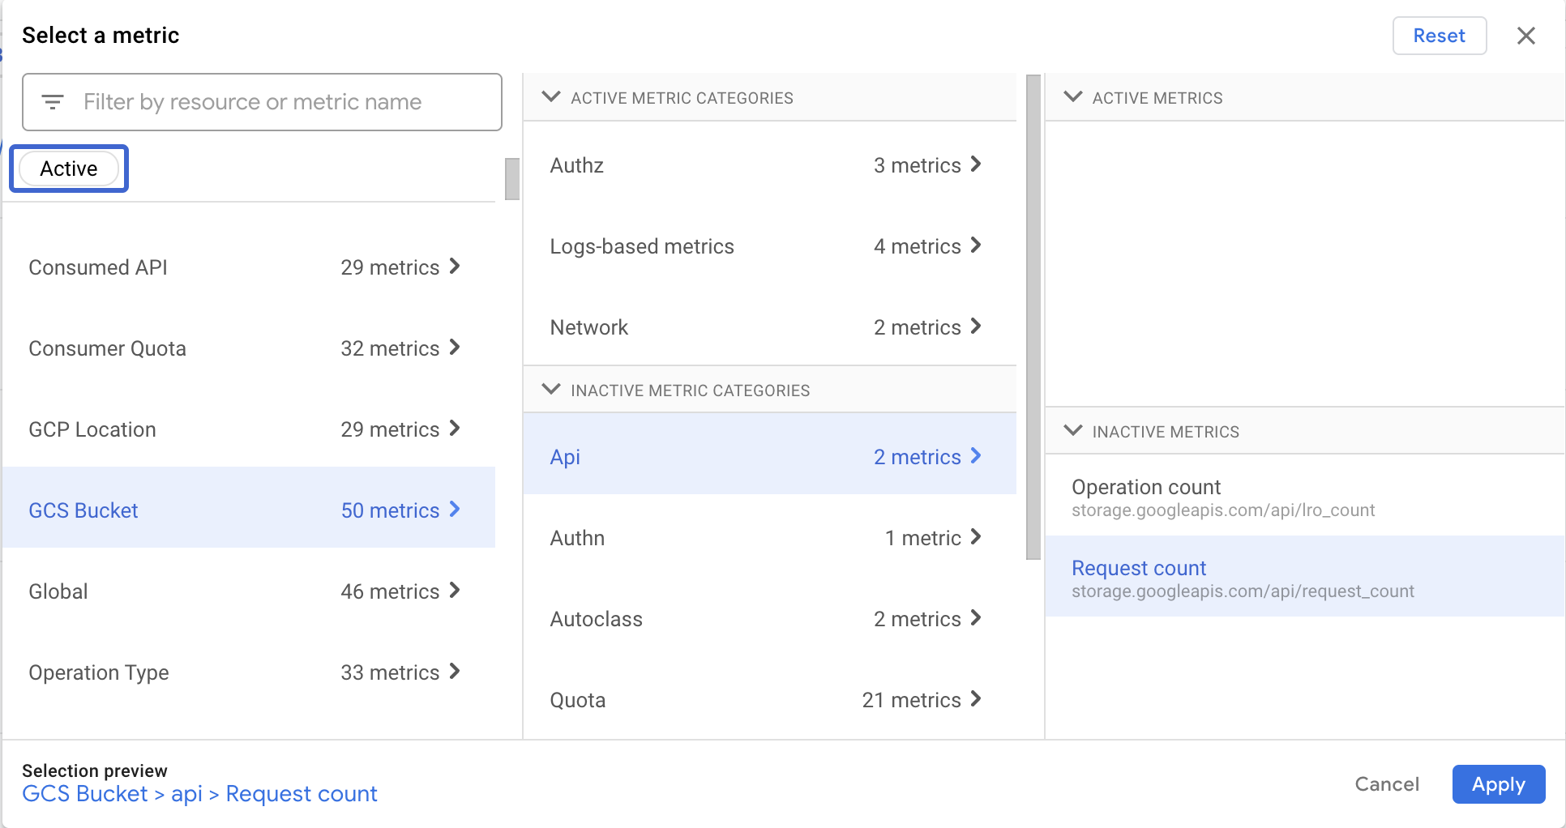The height and width of the screenshot is (828, 1566).
Task: Click the Authz category chevron arrow
Action: tap(976, 164)
